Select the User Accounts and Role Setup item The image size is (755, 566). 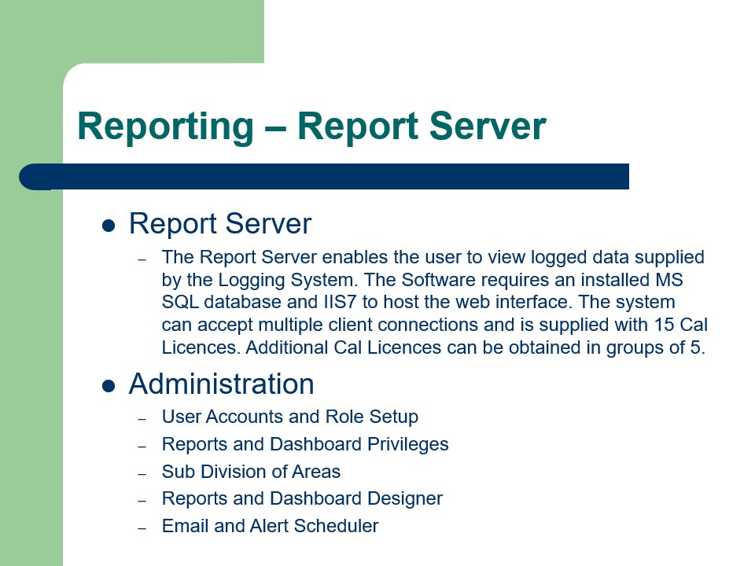coord(289,417)
